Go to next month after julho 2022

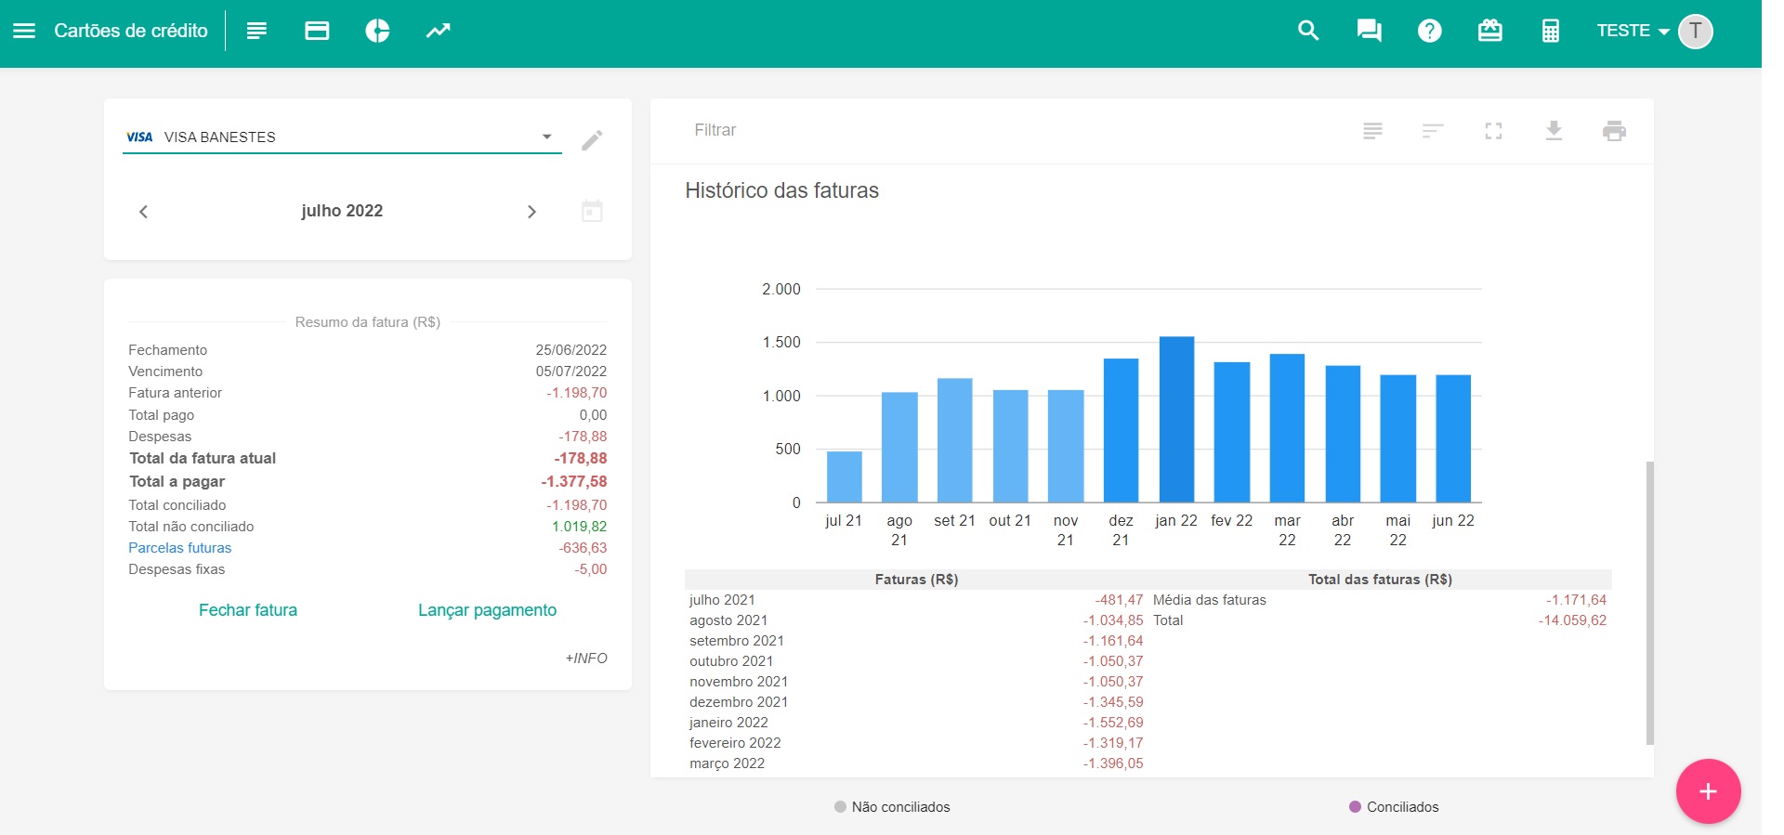coord(531,212)
